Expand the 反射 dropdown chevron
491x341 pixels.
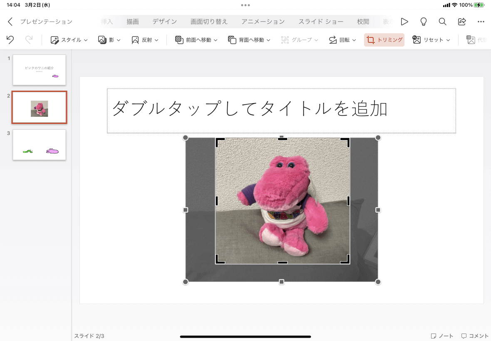click(156, 40)
